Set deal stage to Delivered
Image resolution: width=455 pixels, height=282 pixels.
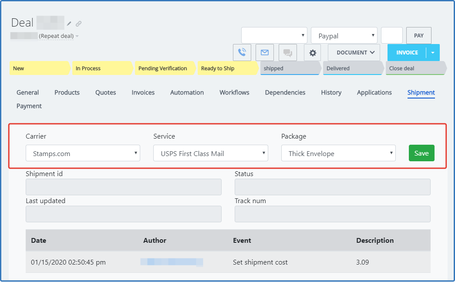[x=353, y=68]
